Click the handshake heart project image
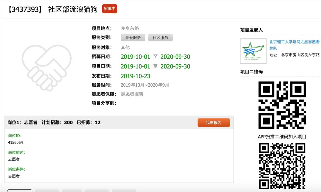Image resolution: width=321 pixels, height=192 pixels. [47, 68]
